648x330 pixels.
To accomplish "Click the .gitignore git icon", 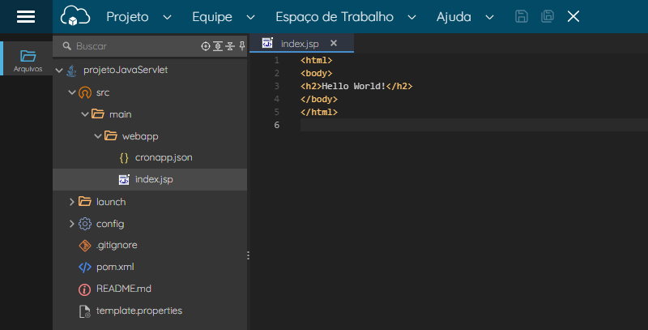I will (x=85, y=246).
